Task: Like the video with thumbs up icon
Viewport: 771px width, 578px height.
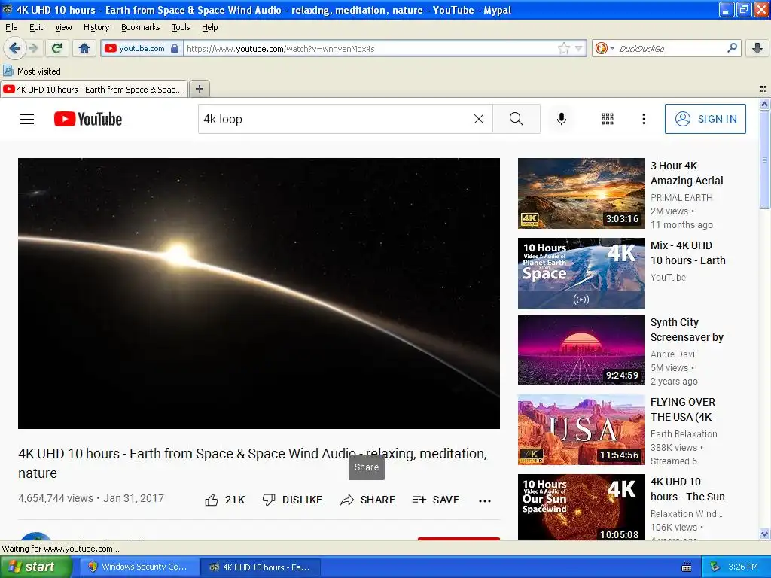Action: tap(212, 500)
